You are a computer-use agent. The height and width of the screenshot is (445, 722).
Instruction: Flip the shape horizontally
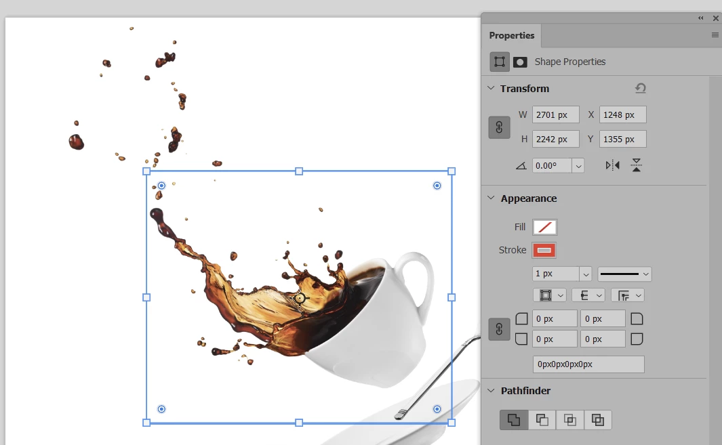pyautogui.click(x=612, y=165)
